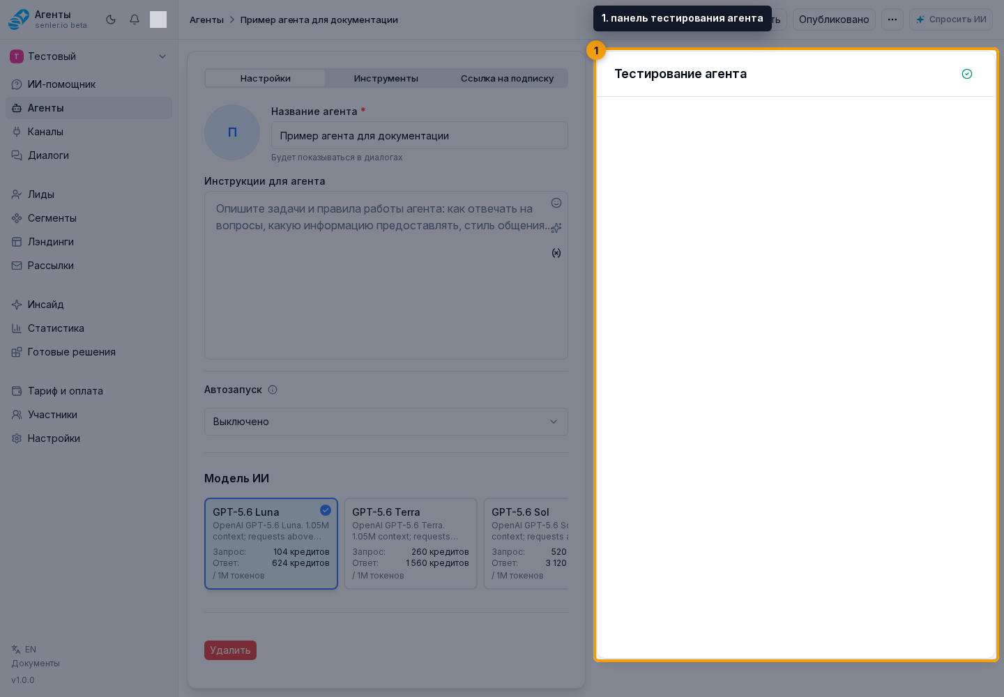Click the red Удалить button

click(x=230, y=650)
